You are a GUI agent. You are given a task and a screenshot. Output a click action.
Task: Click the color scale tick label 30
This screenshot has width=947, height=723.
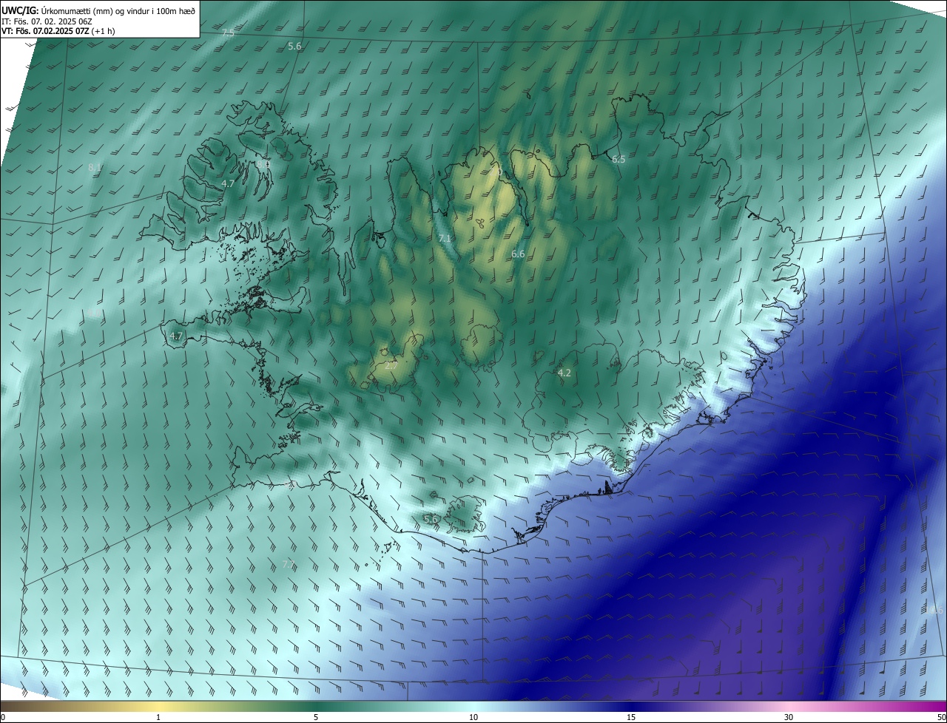click(789, 717)
